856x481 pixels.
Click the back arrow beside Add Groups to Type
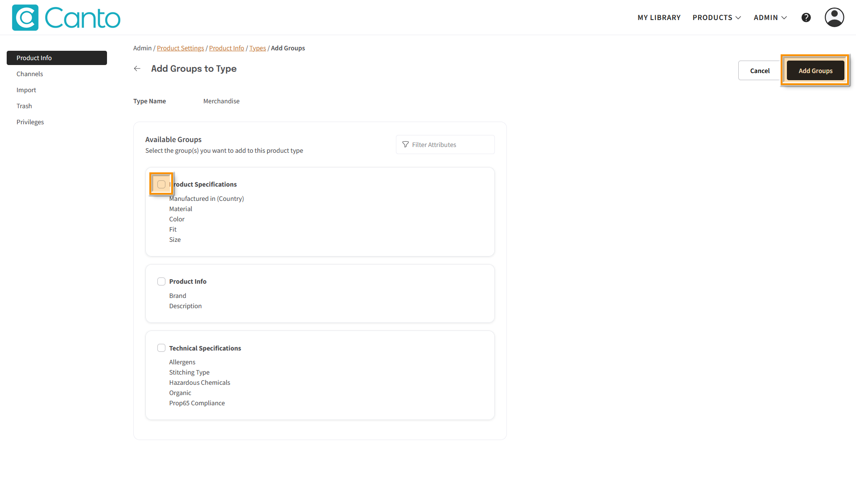[x=137, y=69]
